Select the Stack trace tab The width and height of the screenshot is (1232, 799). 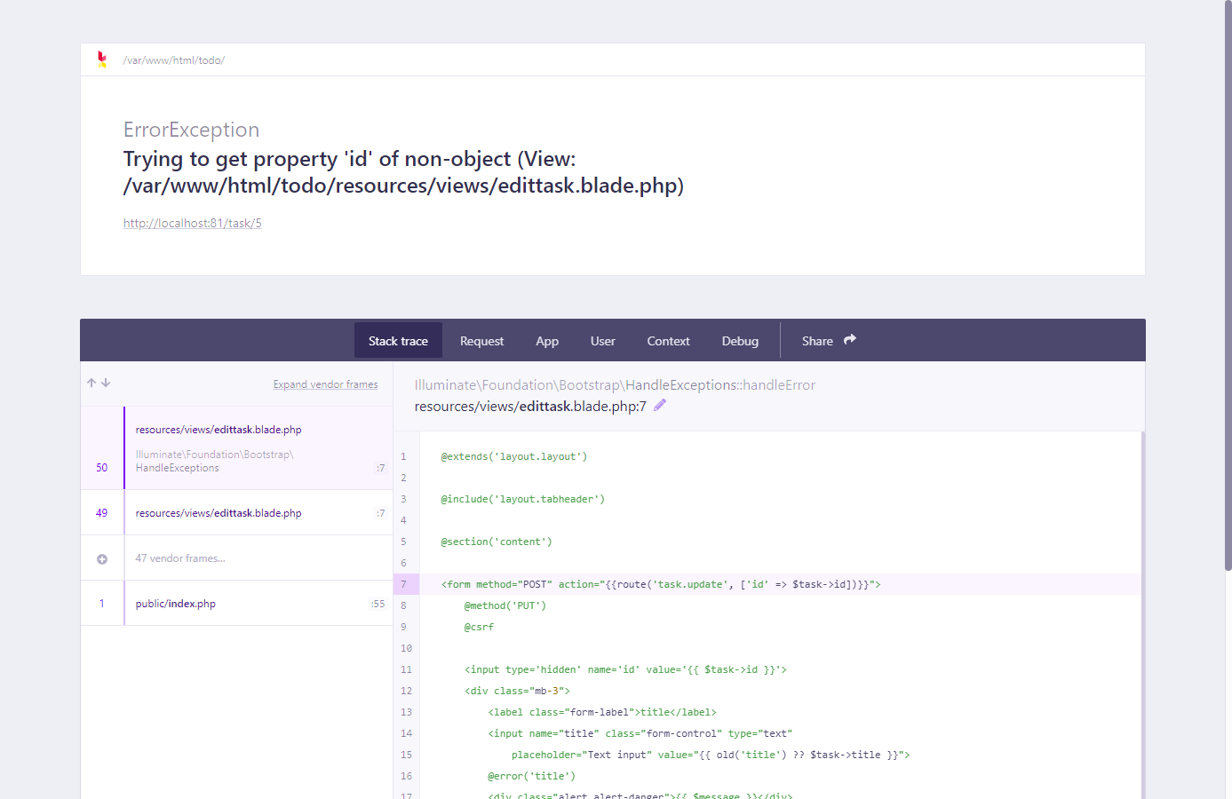click(398, 341)
